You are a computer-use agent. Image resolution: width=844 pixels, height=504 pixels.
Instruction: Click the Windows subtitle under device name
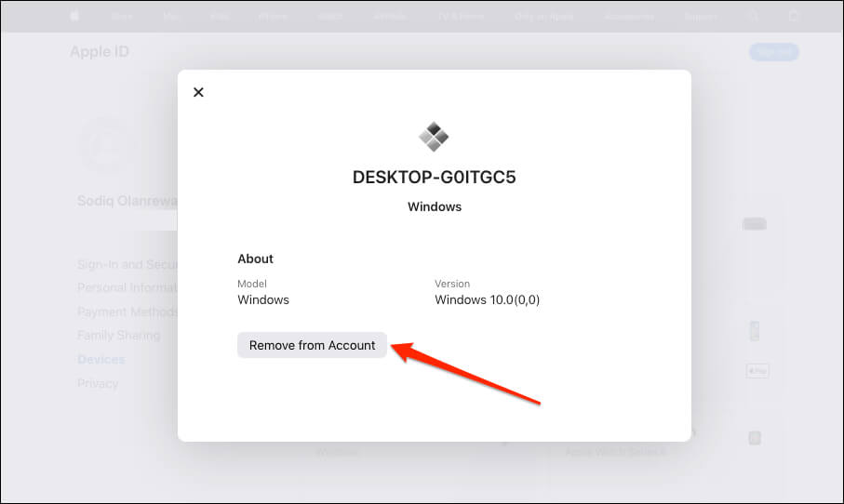[x=435, y=206]
